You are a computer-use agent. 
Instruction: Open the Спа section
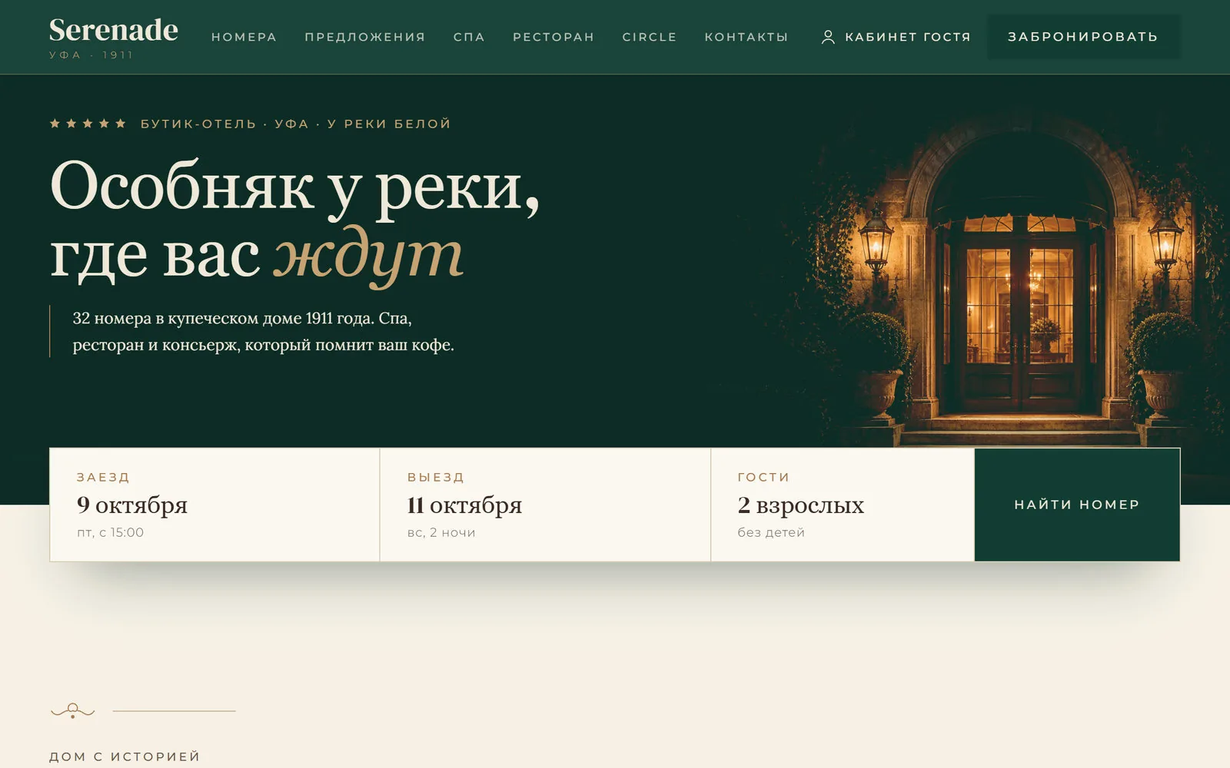tap(469, 37)
